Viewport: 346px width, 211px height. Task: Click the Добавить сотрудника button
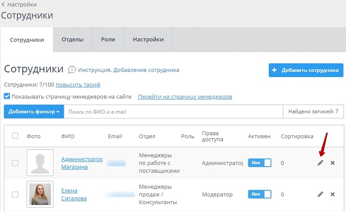tap(306, 70)
